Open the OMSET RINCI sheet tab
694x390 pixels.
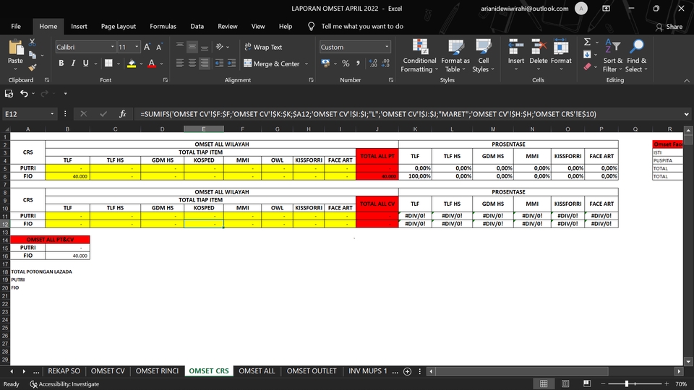(x=157, y=371)
